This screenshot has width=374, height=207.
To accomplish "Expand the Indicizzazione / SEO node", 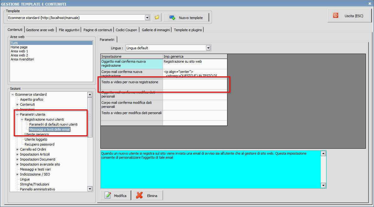I will (17, 174).
